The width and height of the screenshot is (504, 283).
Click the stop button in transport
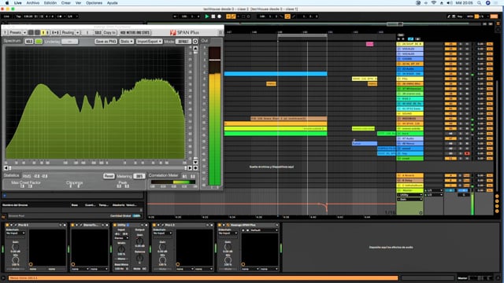213,17
